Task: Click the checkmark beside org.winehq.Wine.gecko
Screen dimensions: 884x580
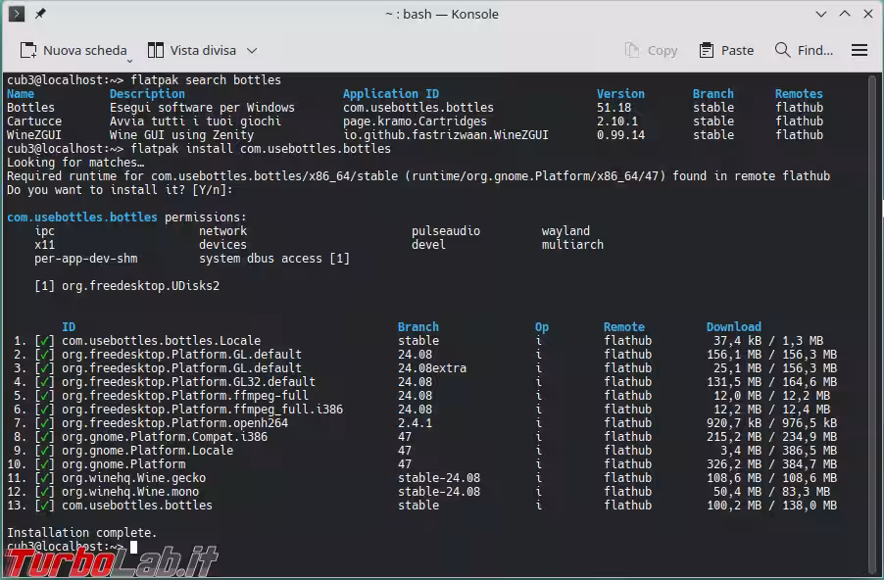Action: pyautogui.click(x=42, y=478)
